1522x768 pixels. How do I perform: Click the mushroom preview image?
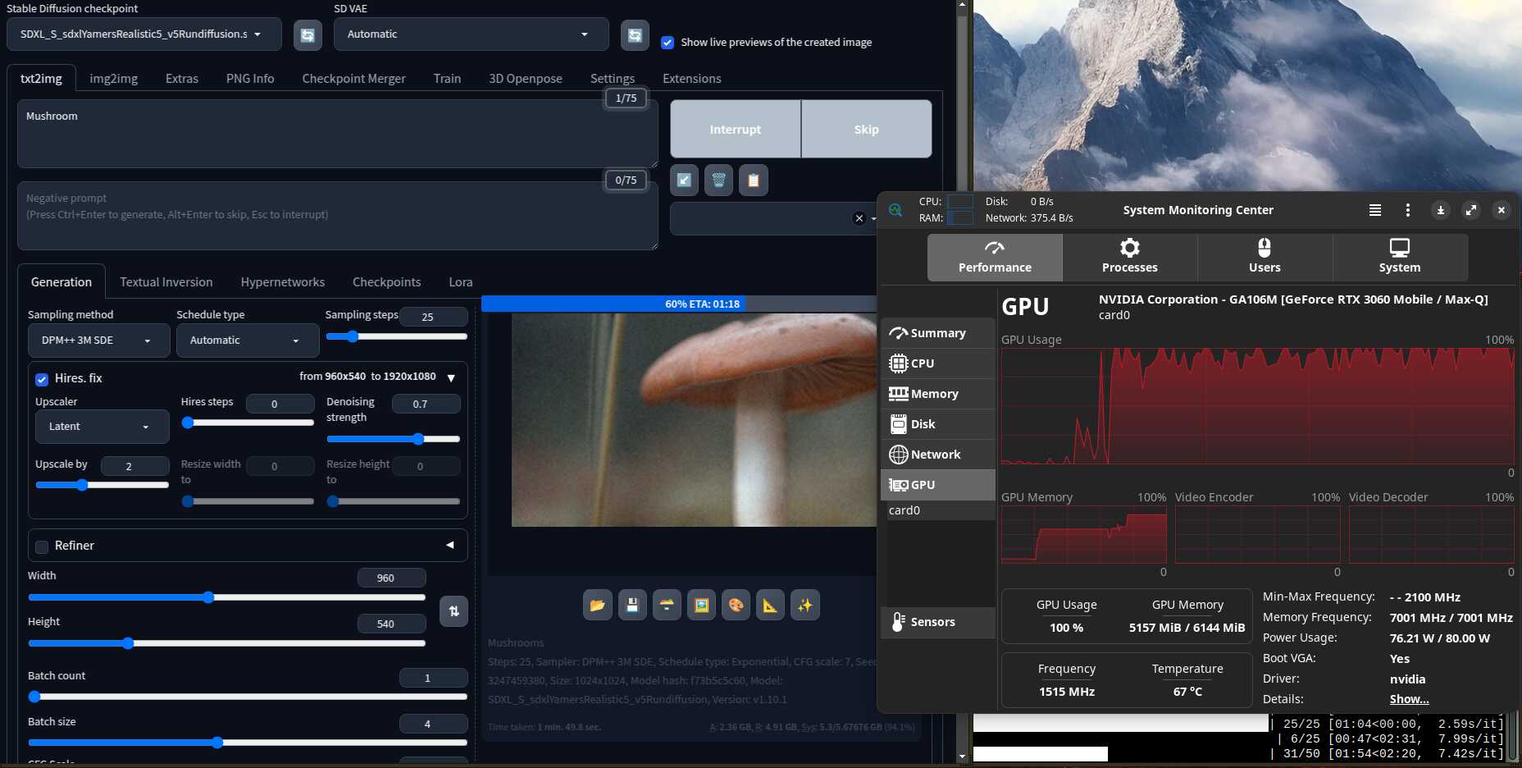(694, 419)
